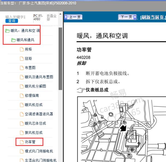Click the scroll-up arrow of tree panel

coord(60,14)
